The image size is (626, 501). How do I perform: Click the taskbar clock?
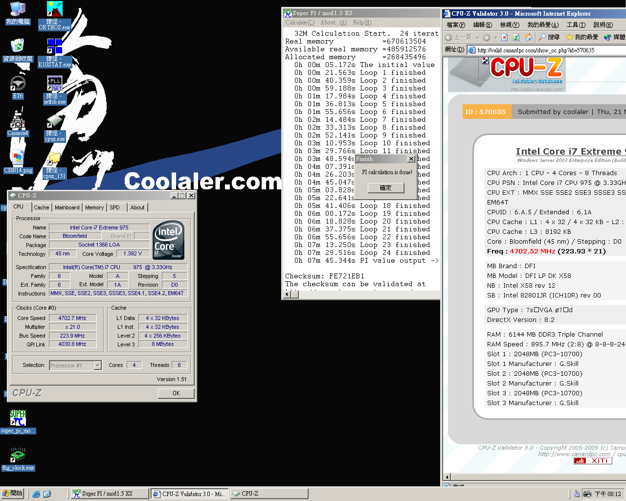click(x=607, y=494)
